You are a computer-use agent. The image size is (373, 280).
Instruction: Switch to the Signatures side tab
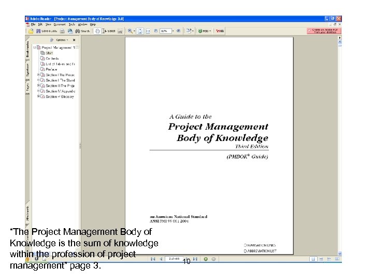[x=27, y=69]
